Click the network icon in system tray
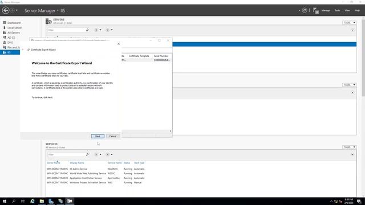365x205 pixels. (336, 201)
